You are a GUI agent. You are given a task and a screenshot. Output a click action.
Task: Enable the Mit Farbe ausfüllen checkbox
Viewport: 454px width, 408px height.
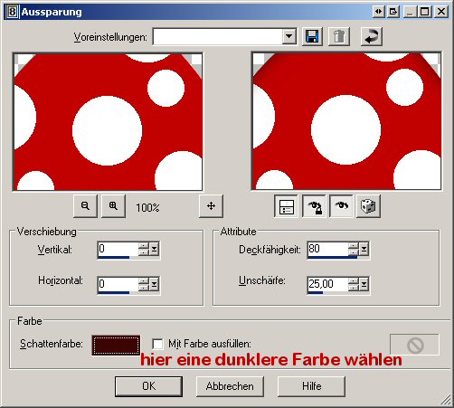pyautogui.click(x=157, y=344)
